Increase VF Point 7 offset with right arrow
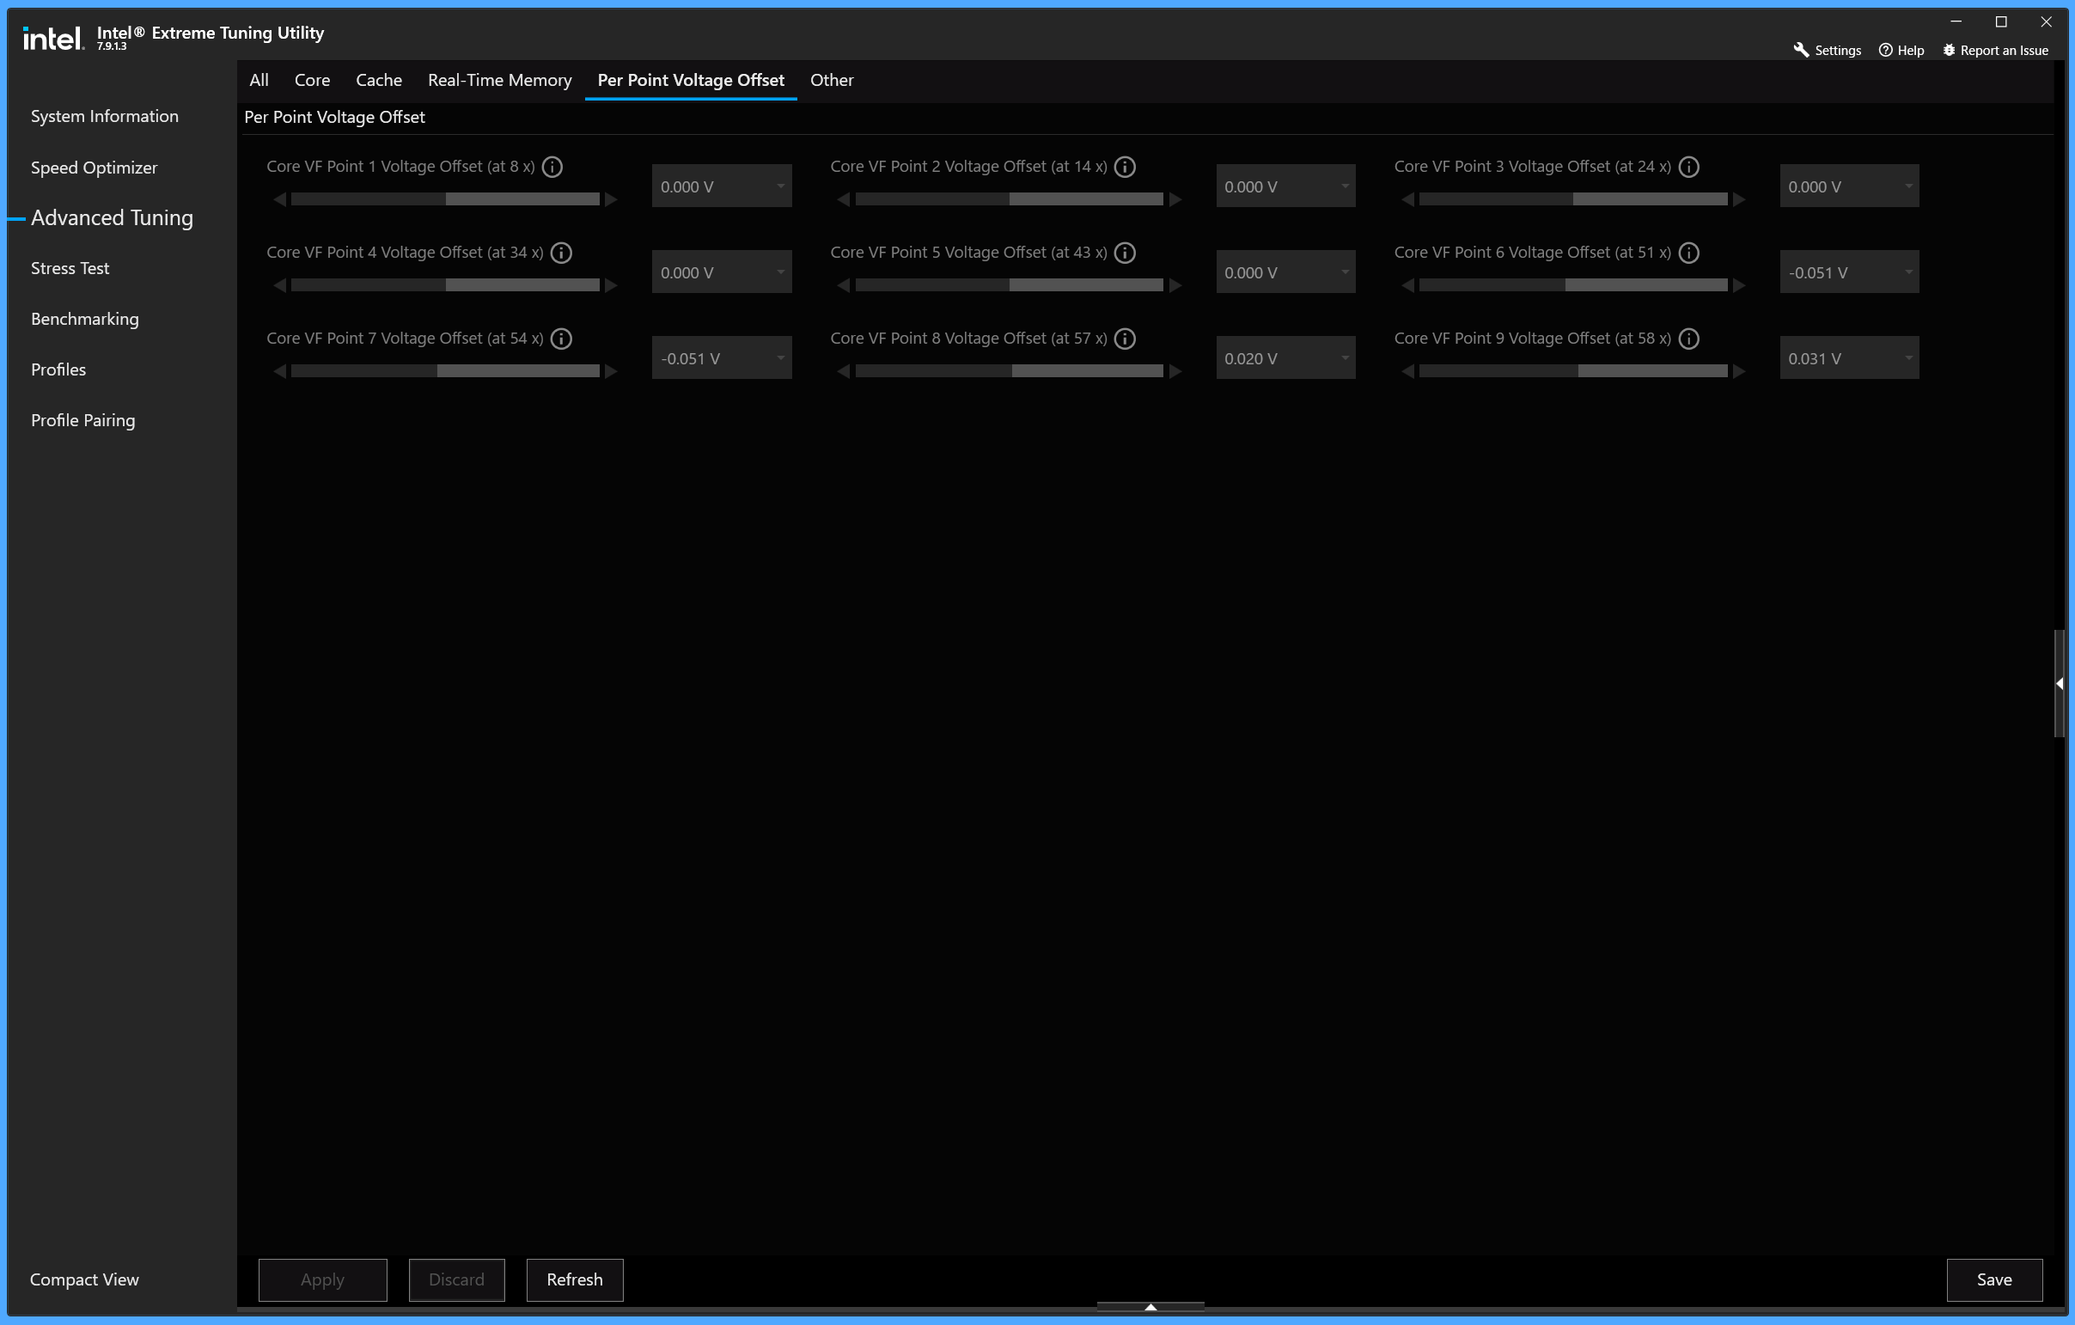Image resolution: width=2075 pixels, height=1325 pixels. (611, 371)
